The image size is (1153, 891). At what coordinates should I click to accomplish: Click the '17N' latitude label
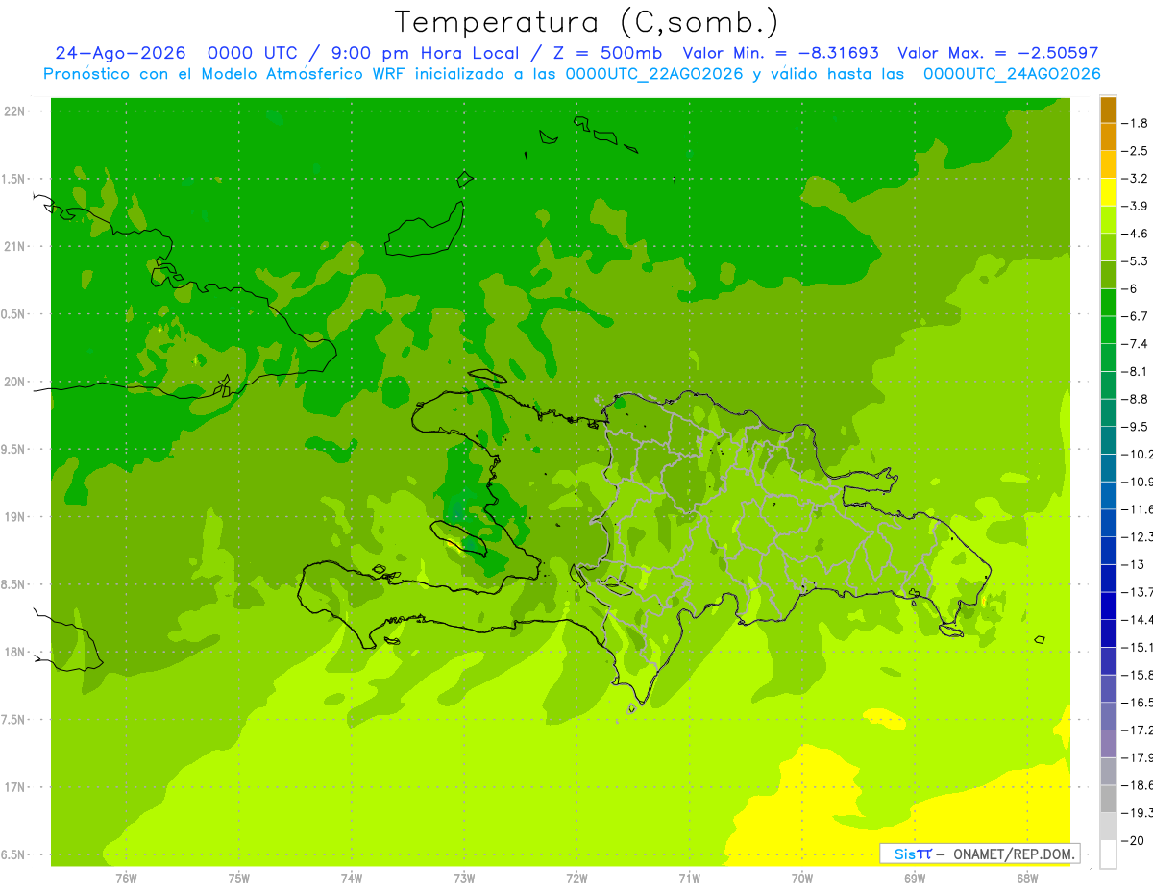[16, 787]
